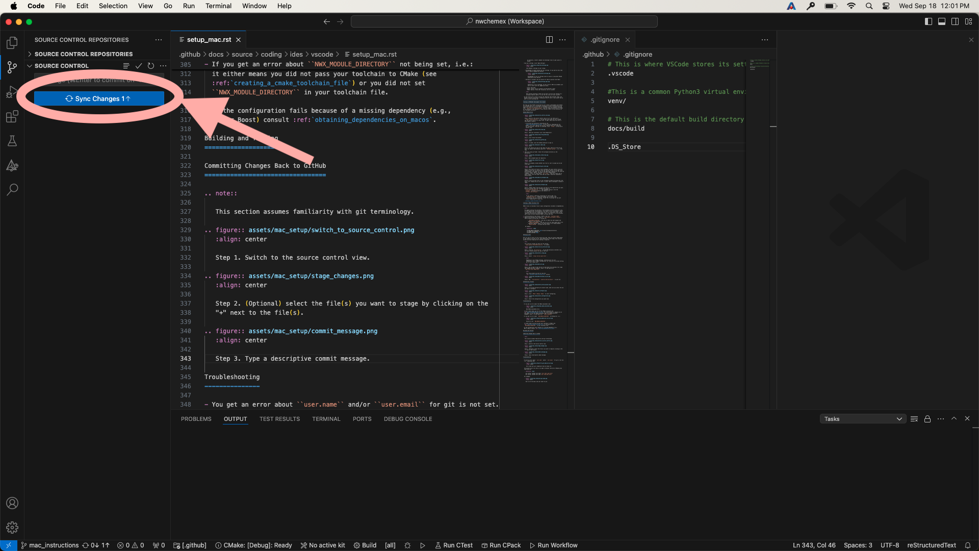Open more actions in the output panel
Image resolution: width=979 pixels, height=551 pixels.
tap(941, 419)
